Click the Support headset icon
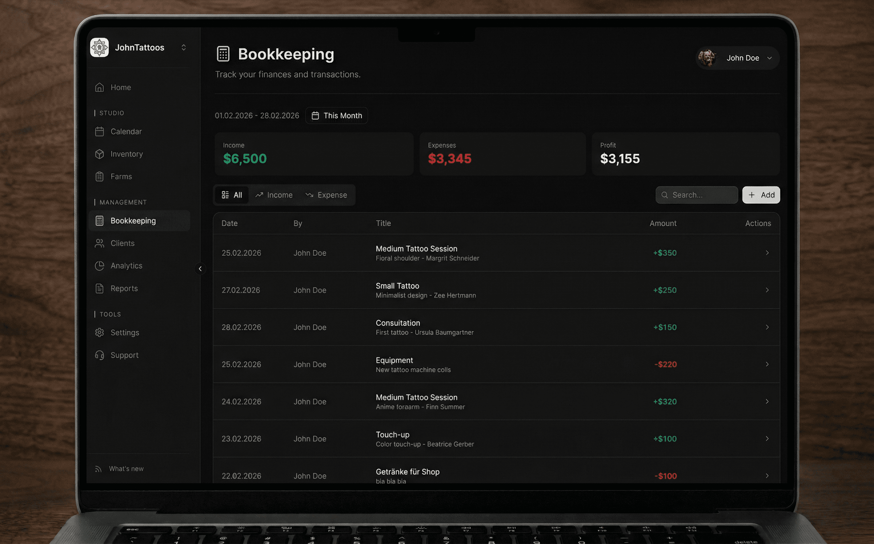 (100, 355)
